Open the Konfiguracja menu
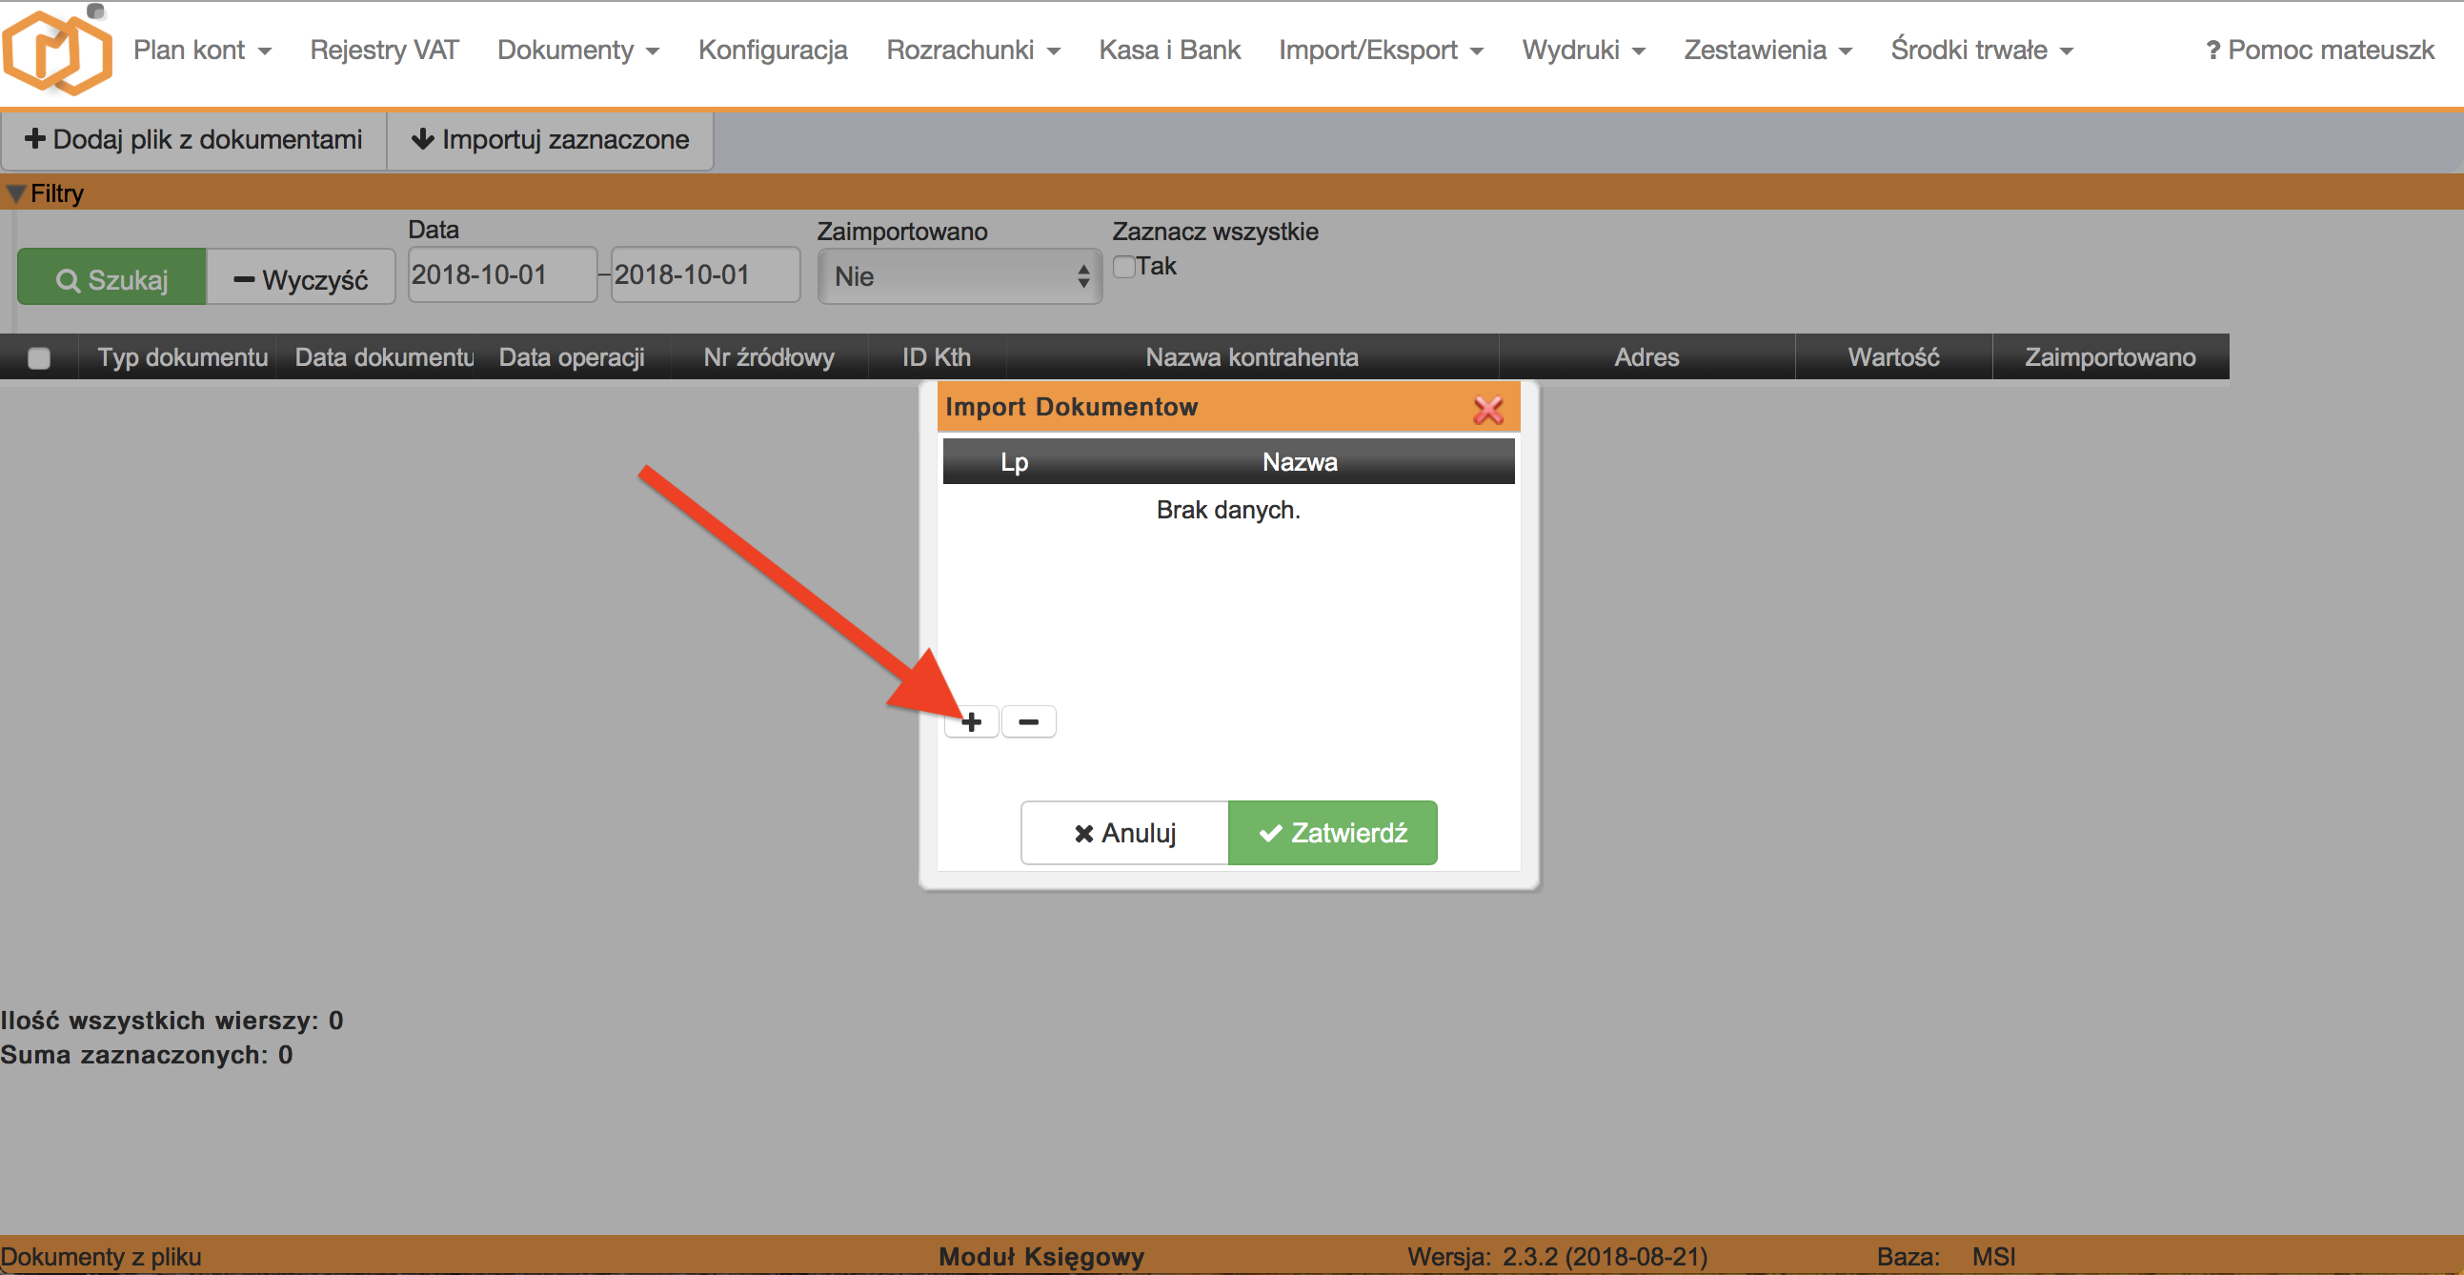This screenshot has height=1275, width=2464. click(x=773, y=50)
